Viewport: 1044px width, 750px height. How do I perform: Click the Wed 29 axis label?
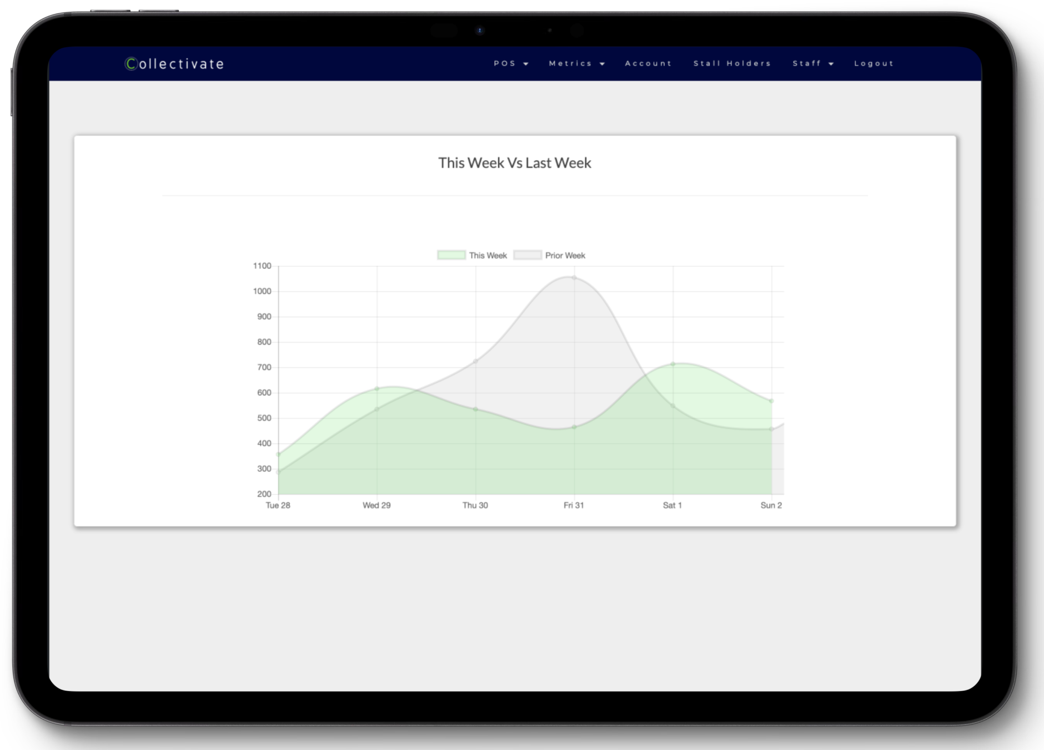coord(377,505)
